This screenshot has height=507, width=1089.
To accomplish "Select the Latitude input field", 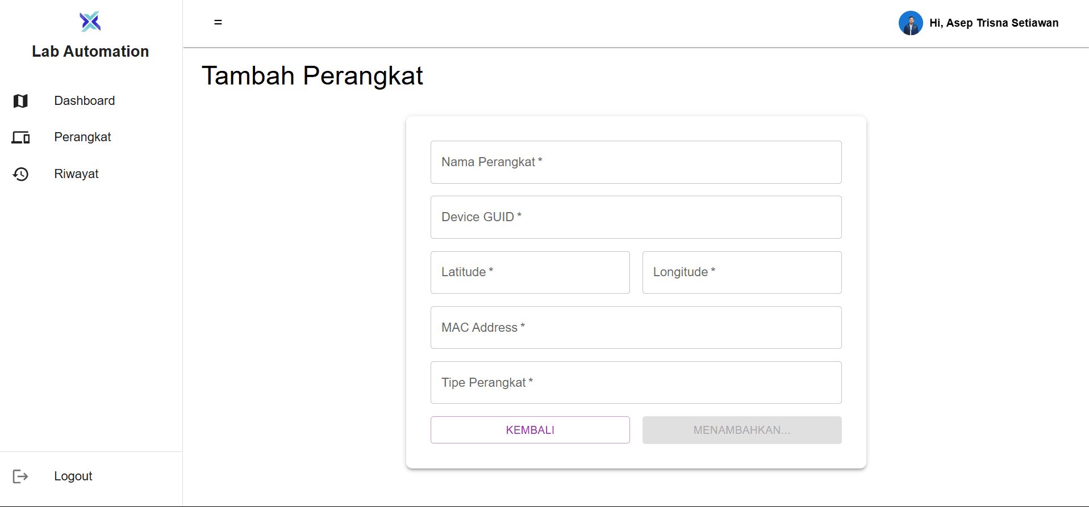I will click(x=529, y=272).
